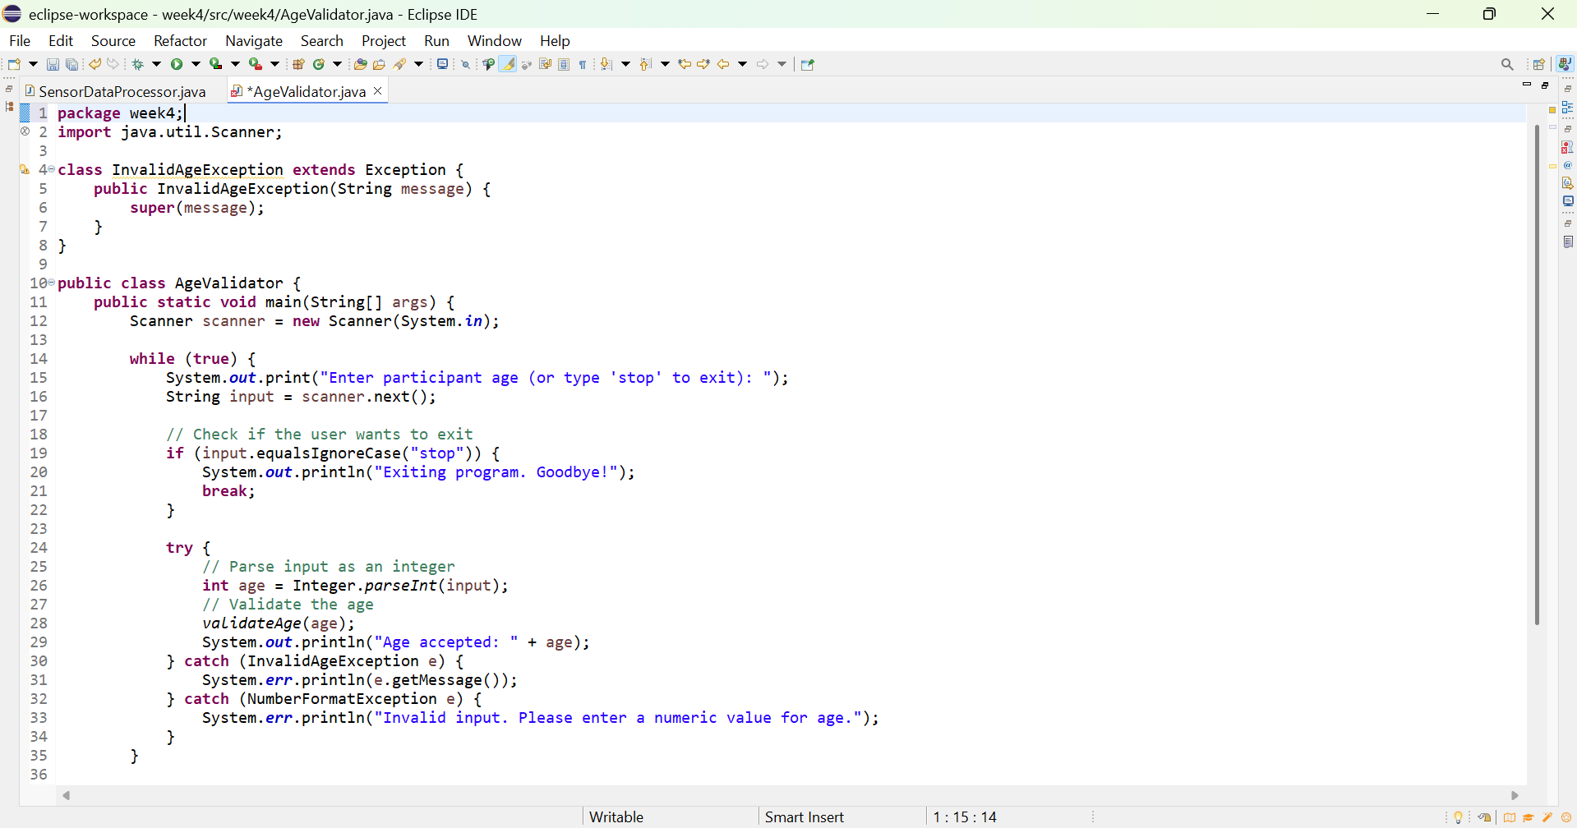
Task: Click the magnifier search icon at top right
Action: click(1507, 64)
